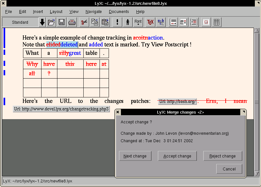Image resolution: width=261 pixels, height=187 pixels.
Task: Click the Paste clipboard icon
Action: [105, 22]
